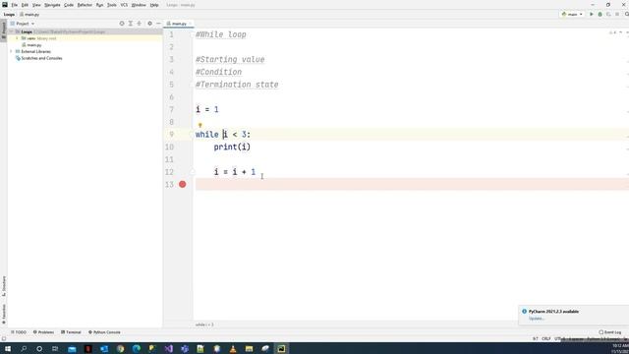Collapse the Loops project root folder

coord(11,31)
